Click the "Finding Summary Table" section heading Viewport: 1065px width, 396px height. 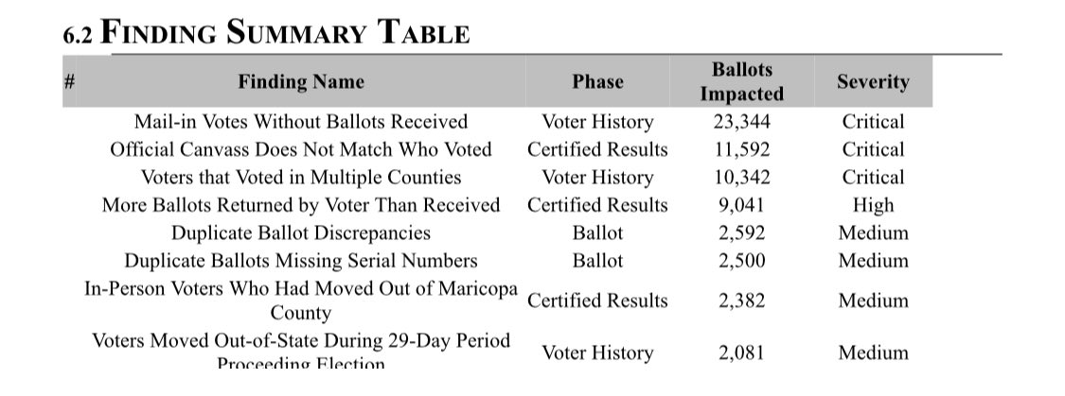click(266, 32)
